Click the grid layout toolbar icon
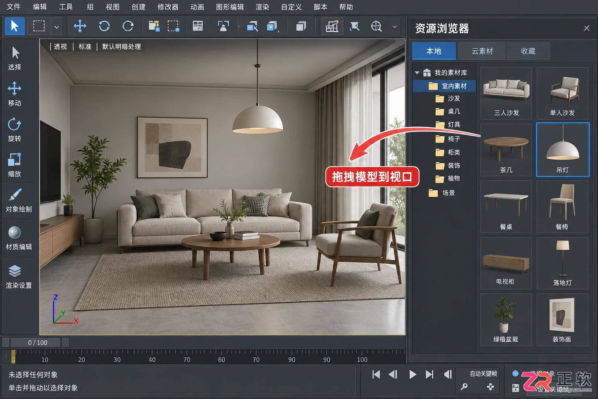The width and height of the screenshot is (598, 399). pyautogui.click(x=198, y=26)
